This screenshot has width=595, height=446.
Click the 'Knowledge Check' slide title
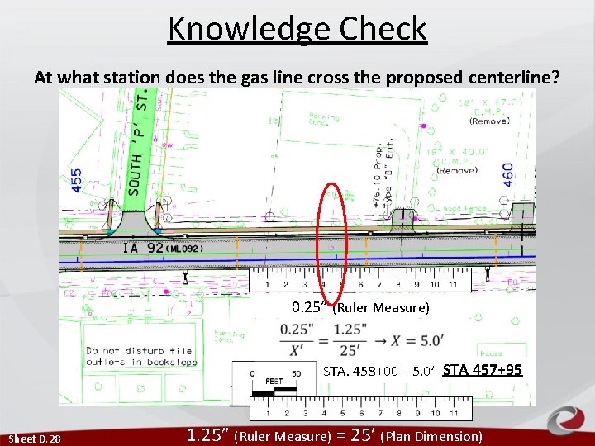297,29
